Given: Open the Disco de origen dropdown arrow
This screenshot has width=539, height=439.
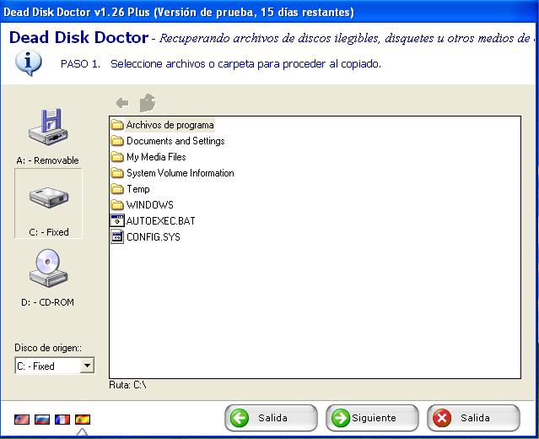Looking at the screenshot, I should coord(88,366).
